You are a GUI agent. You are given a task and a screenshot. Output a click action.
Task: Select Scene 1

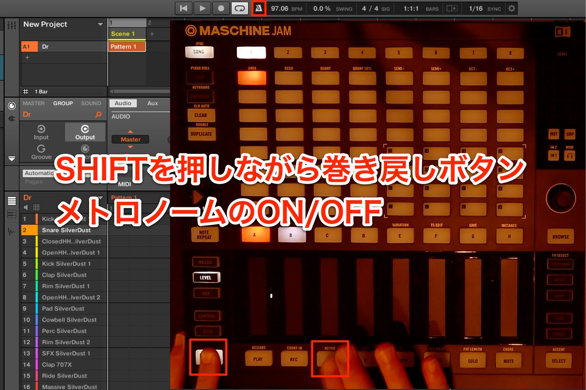[x=127, y=34]
